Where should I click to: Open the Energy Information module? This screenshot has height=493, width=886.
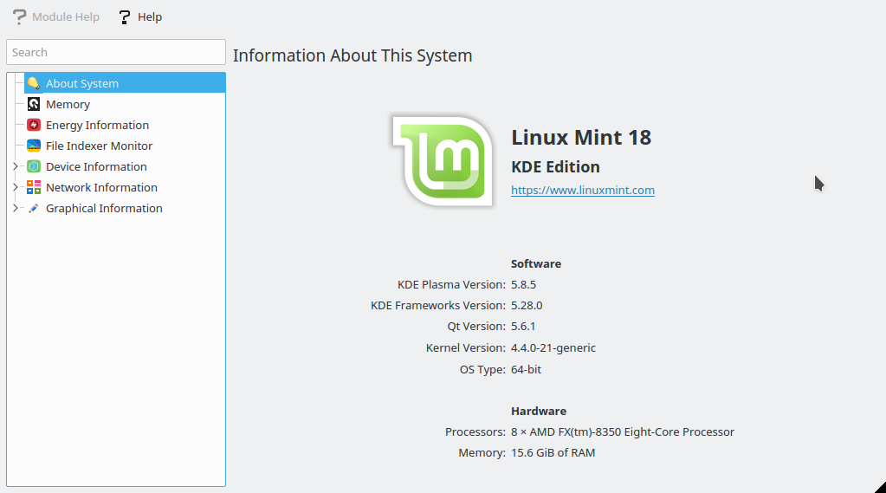tap(97, 125)
